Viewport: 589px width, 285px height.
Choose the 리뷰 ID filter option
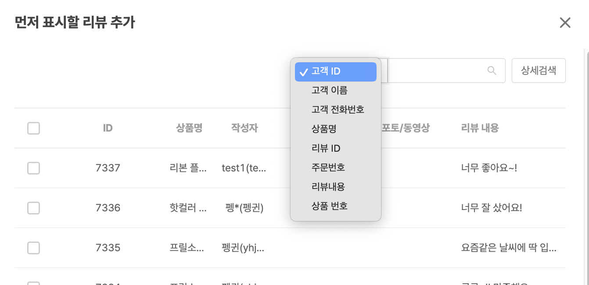pos(326,148)
